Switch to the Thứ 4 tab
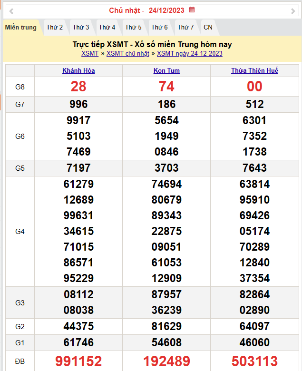Viewport: 302px width, 371px height. coord(107,28)
